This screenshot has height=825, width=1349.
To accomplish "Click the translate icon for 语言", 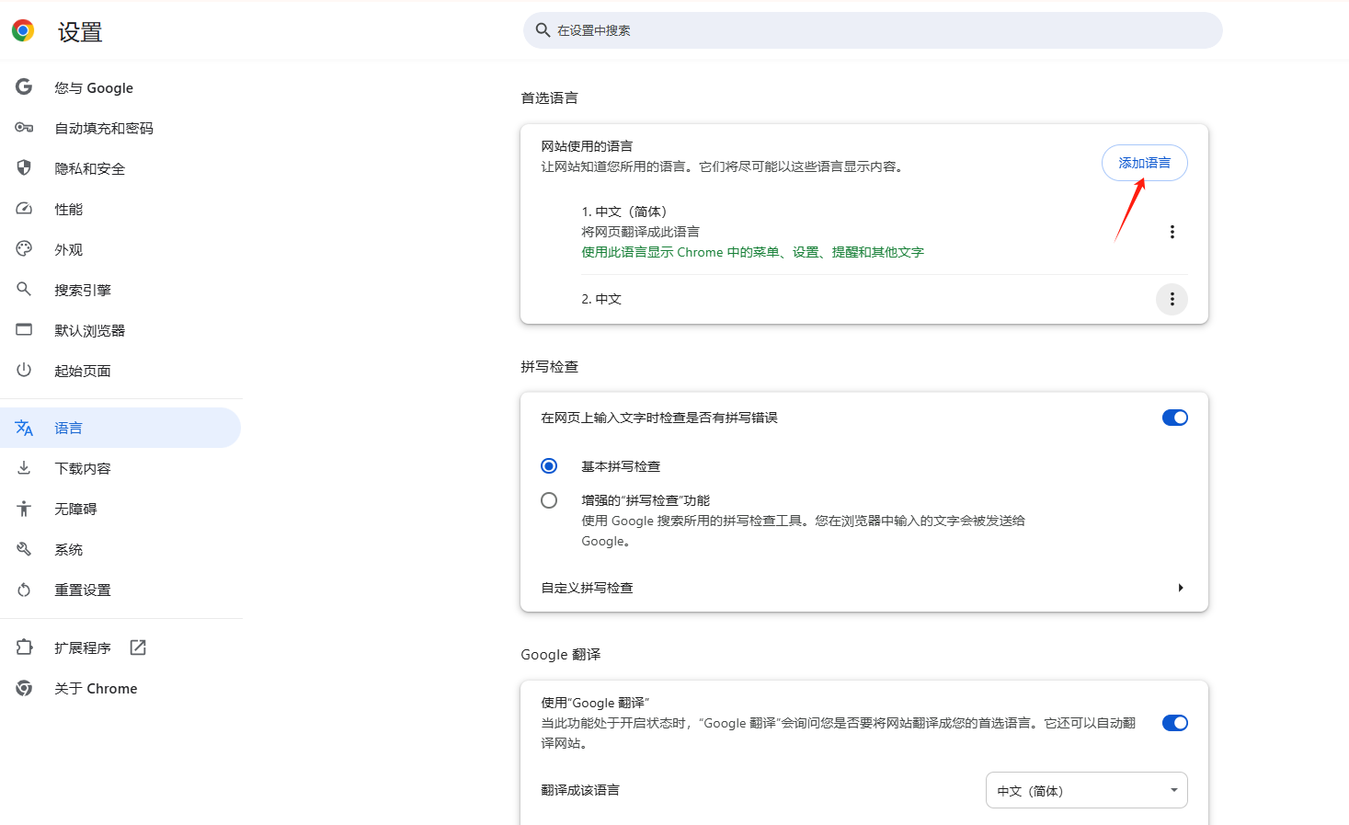I will (24, 428).
